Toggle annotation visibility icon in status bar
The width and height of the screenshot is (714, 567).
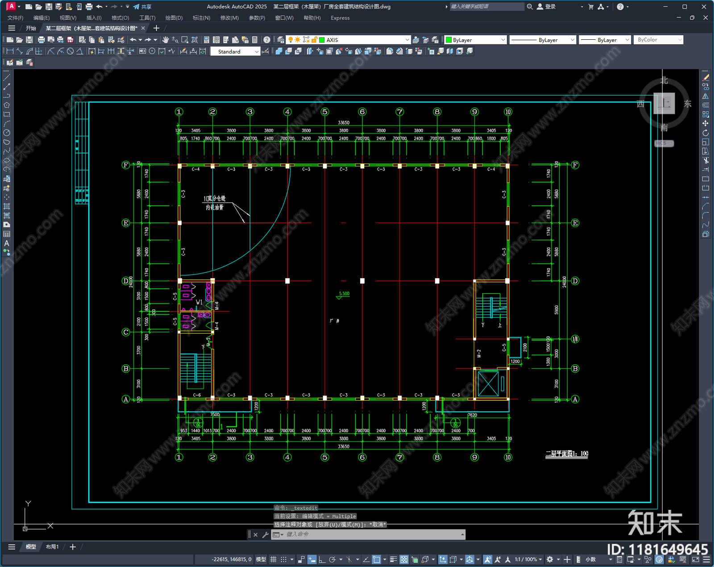(x=487, y=559)
